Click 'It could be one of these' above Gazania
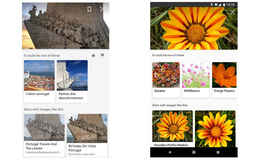This screenshot has height=160, width=259. point(168,55)
